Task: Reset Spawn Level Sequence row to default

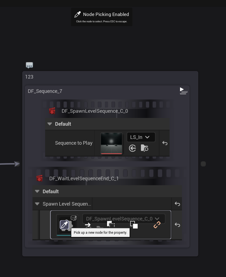Action: [x=177, y=204]
